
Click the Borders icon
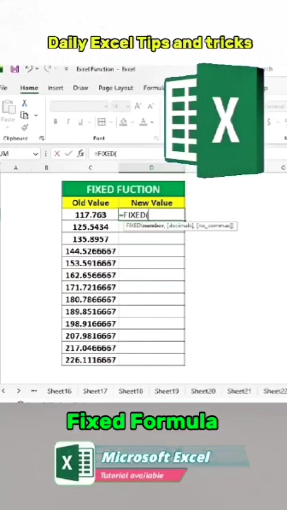click(x=102, y=122)
